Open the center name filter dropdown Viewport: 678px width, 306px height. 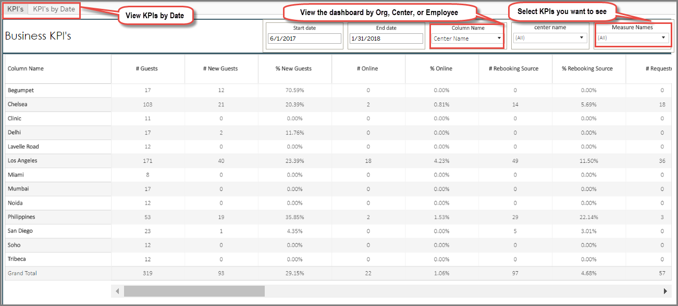click(x=582, y=37)
